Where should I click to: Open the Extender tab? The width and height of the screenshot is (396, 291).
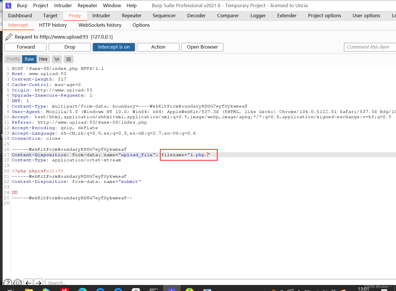pos(287,16)
